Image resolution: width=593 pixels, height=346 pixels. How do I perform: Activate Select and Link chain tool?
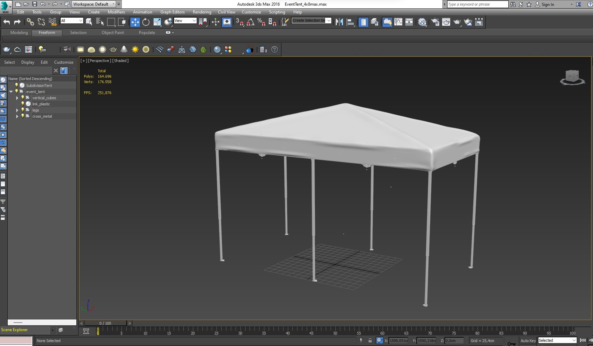coord(30,22)
